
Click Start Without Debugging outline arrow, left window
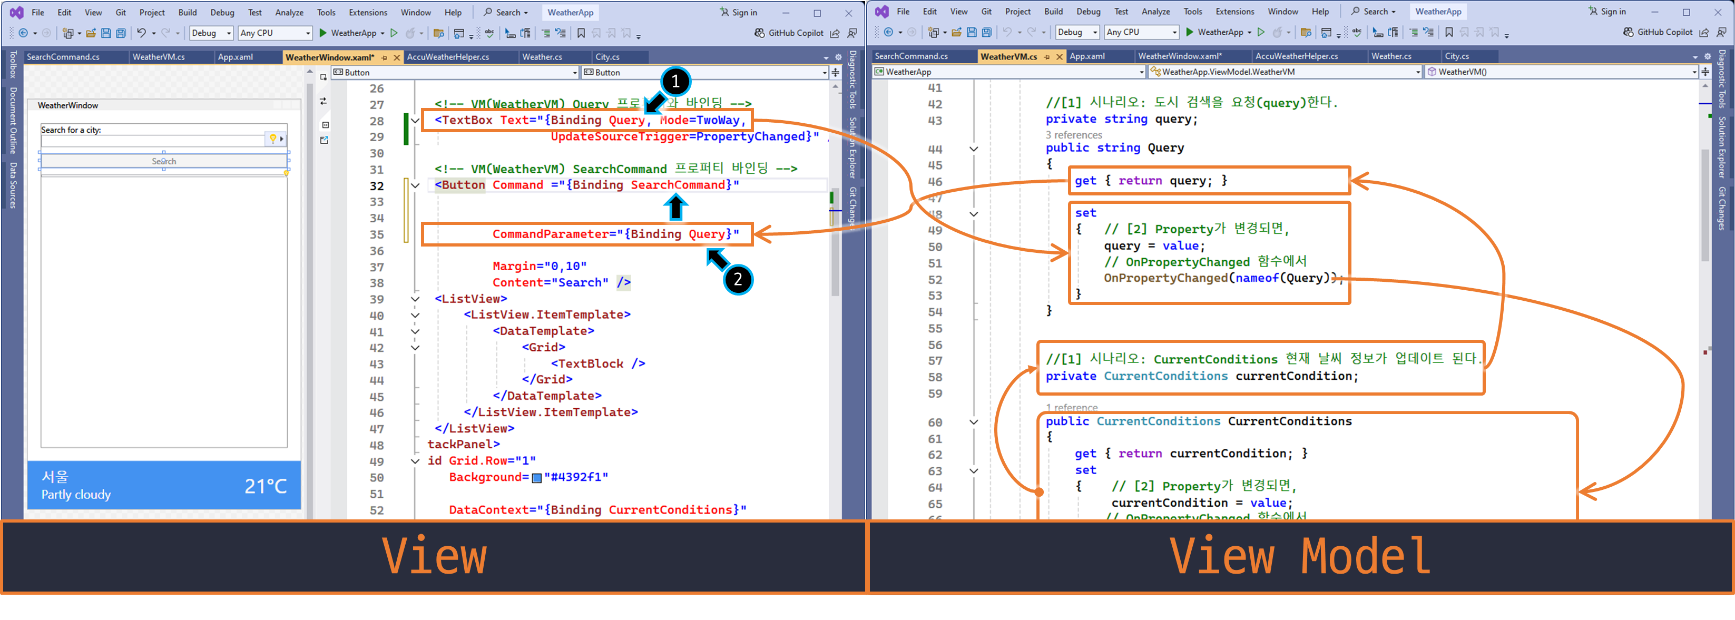click(x=394, y=33)
